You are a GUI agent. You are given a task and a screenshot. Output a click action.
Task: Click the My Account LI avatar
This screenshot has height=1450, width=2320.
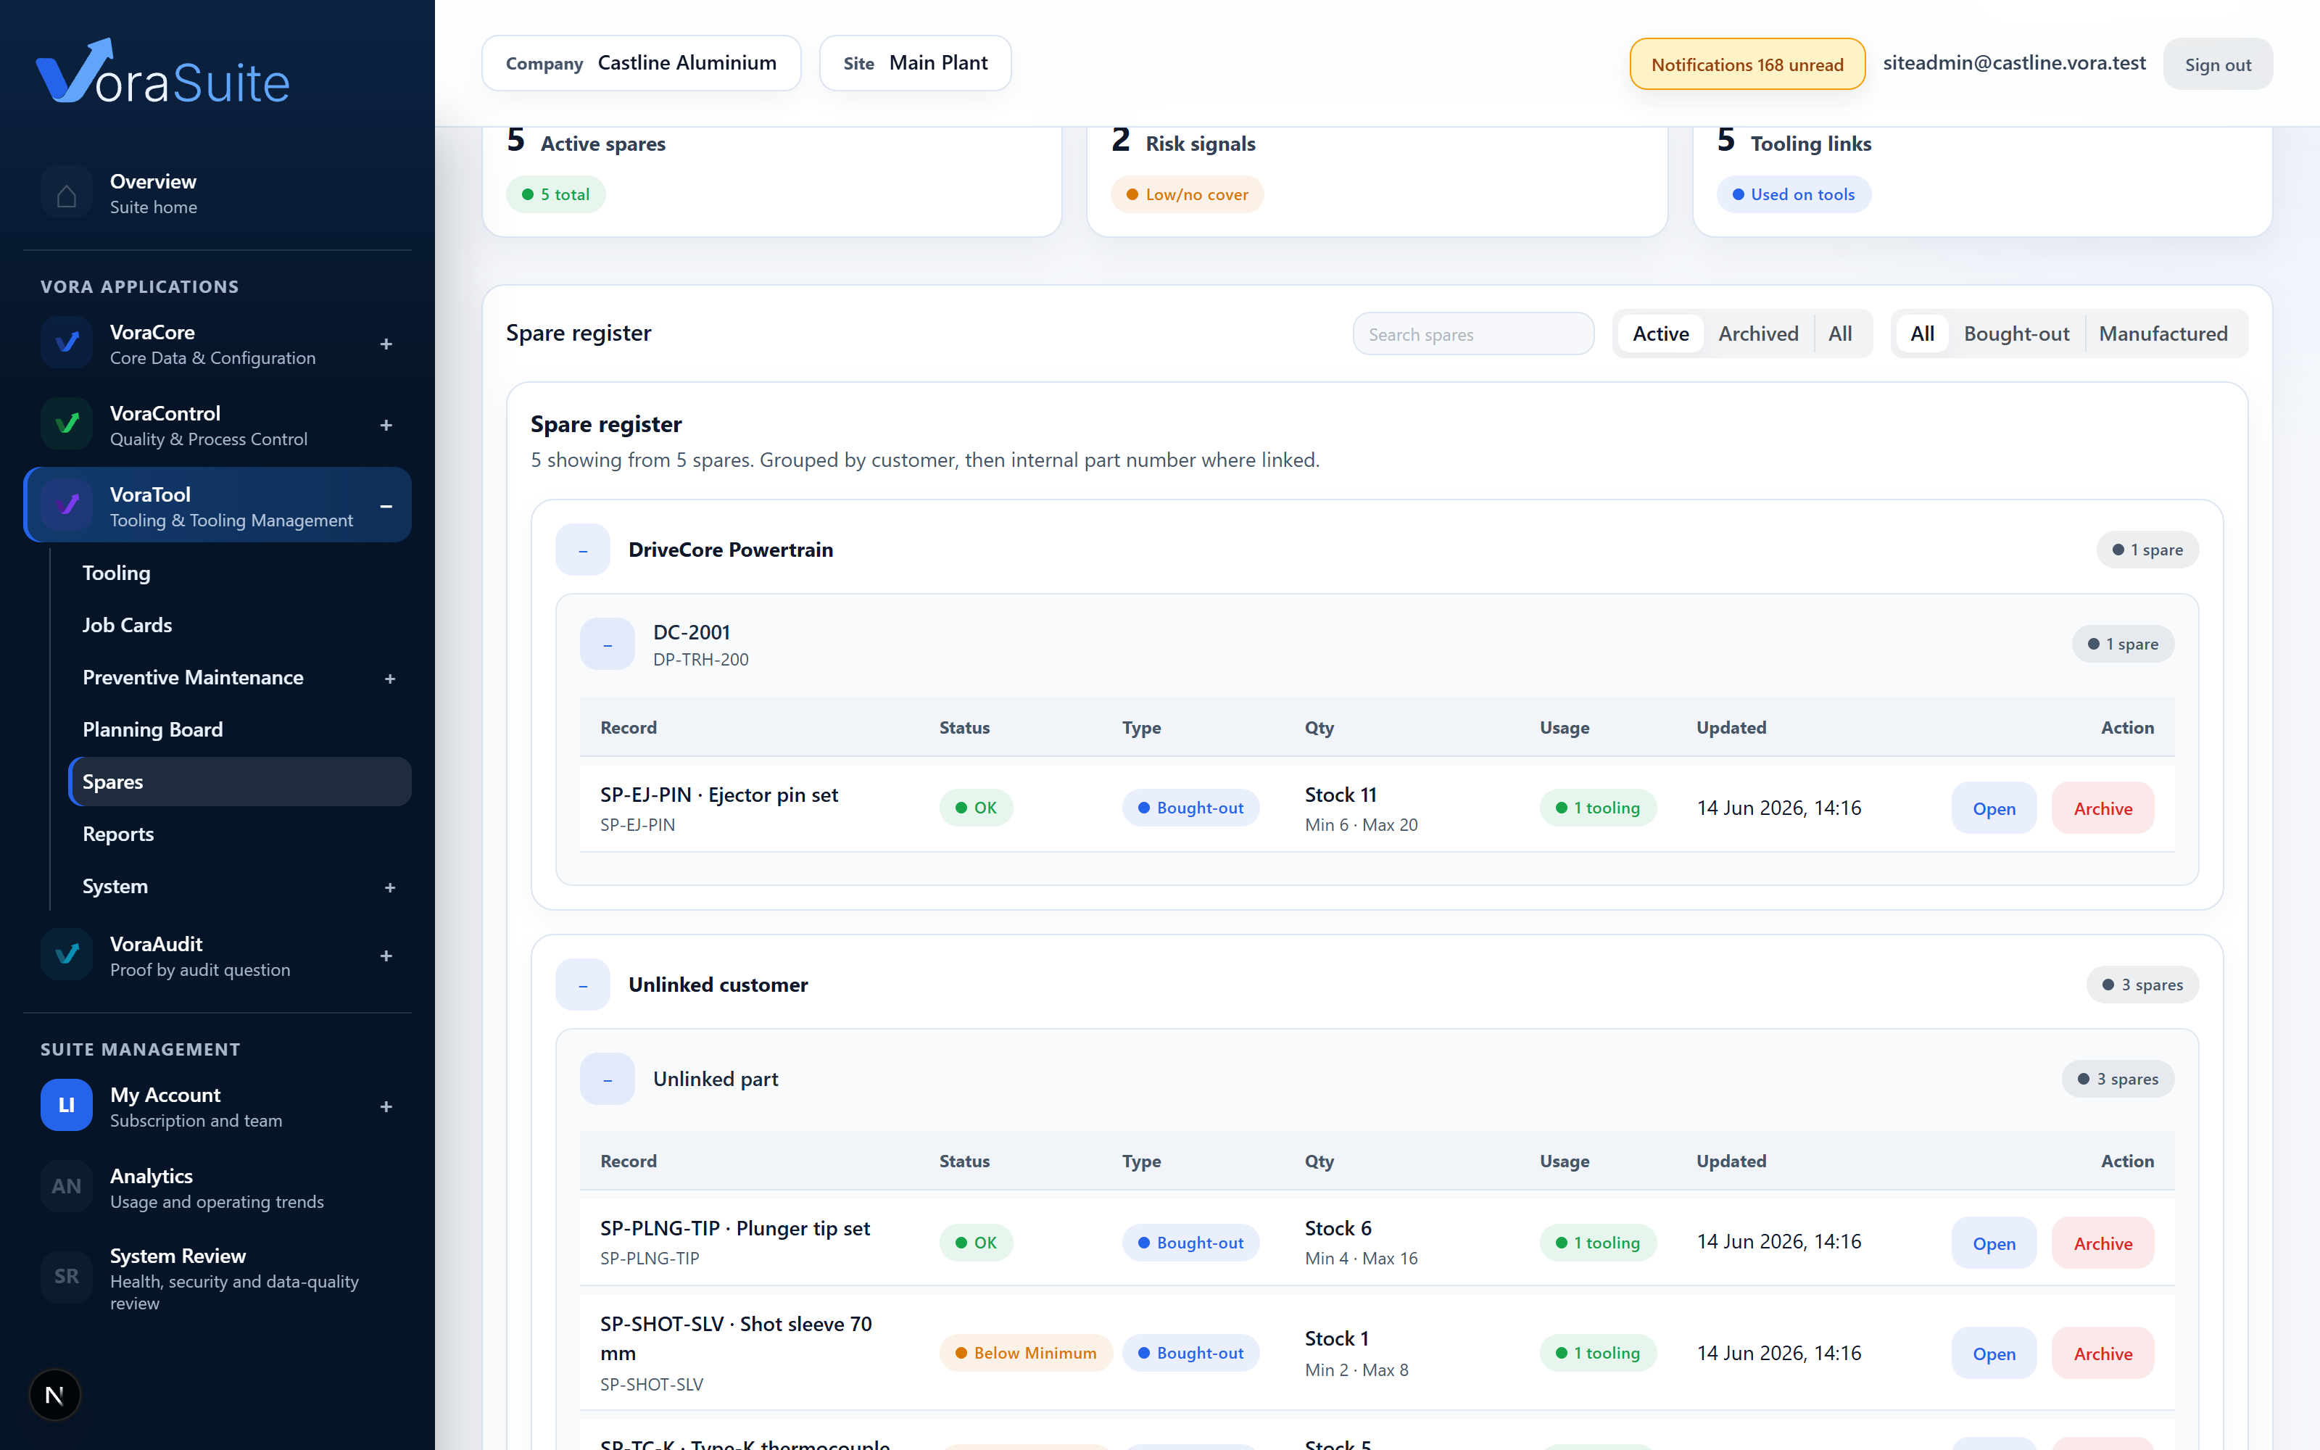coord(66,1106)
